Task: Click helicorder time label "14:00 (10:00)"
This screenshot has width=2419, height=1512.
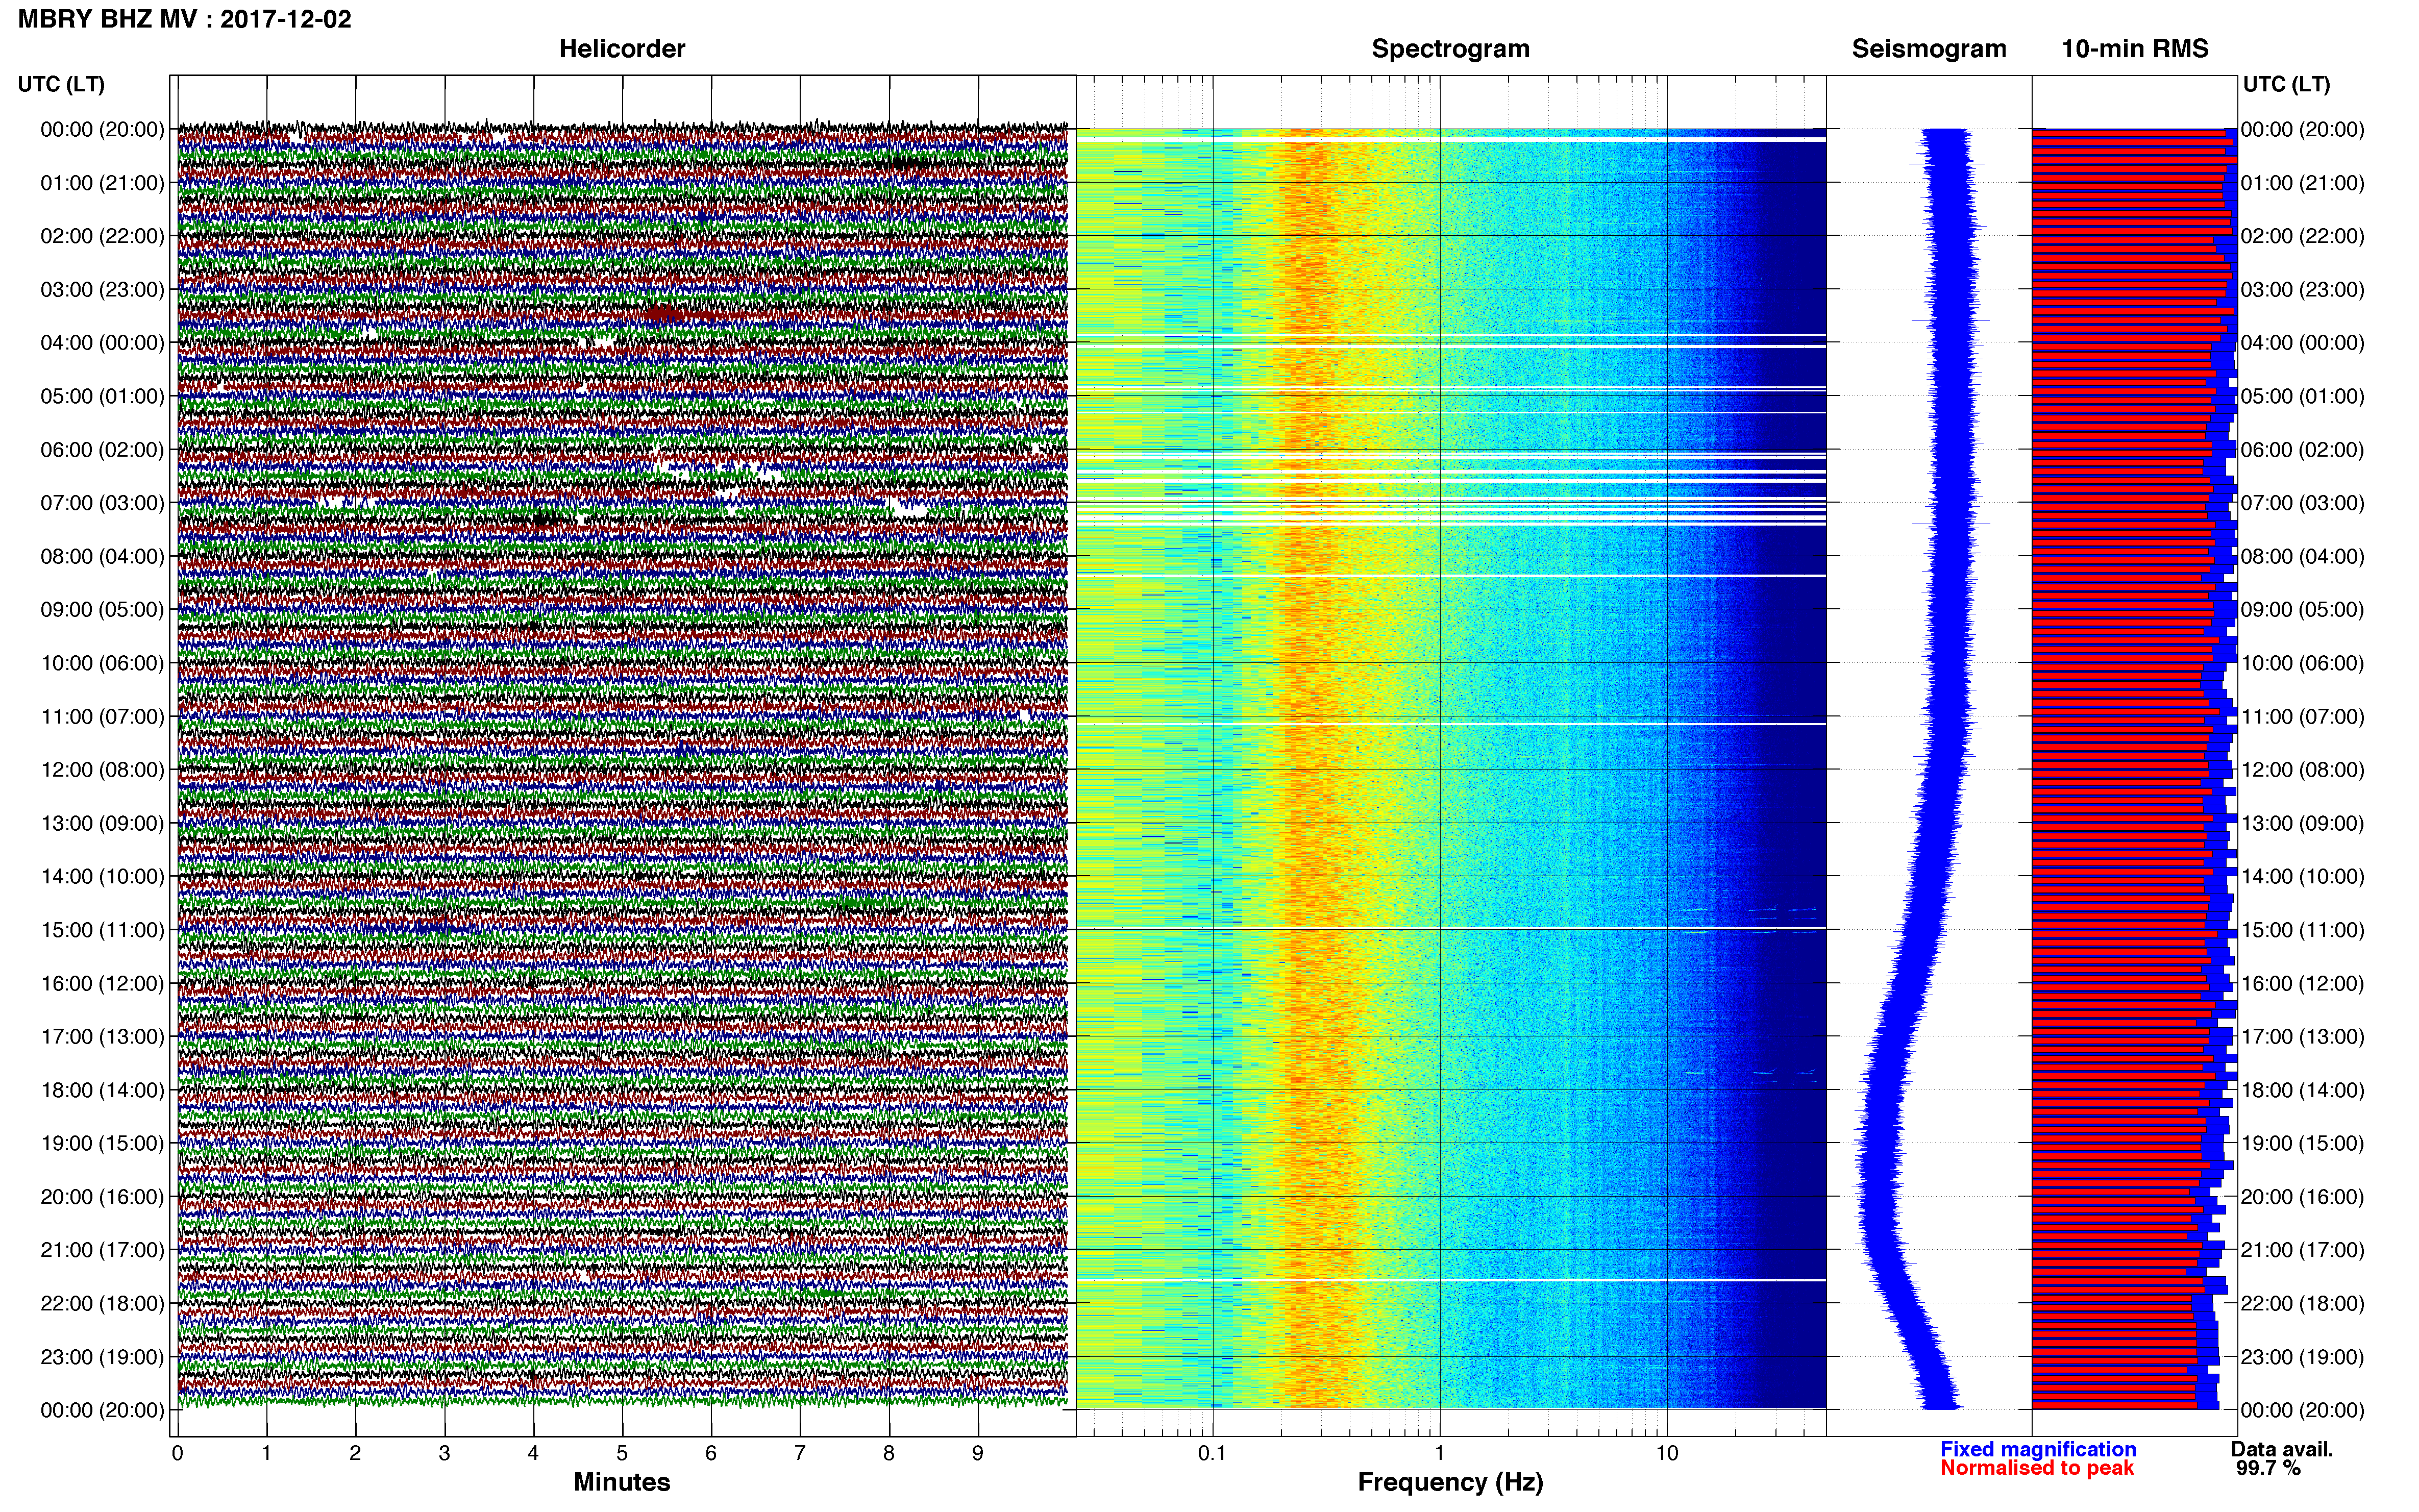Action: pyautogui.click(x=102, y=877)
